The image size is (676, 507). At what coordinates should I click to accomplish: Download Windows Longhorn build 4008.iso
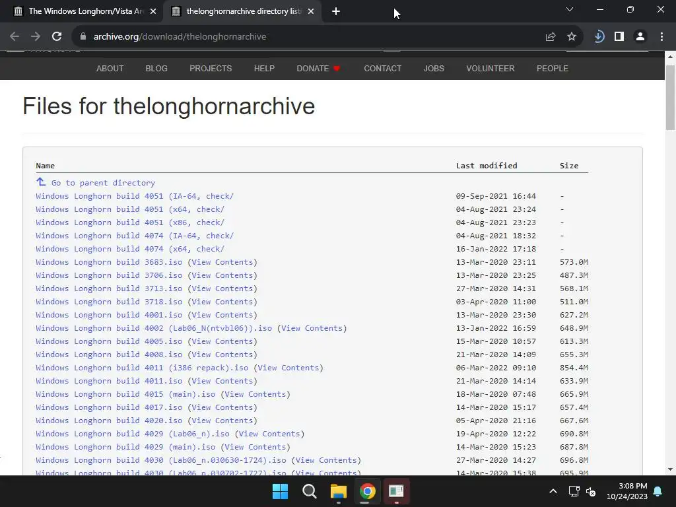point(109,355)
